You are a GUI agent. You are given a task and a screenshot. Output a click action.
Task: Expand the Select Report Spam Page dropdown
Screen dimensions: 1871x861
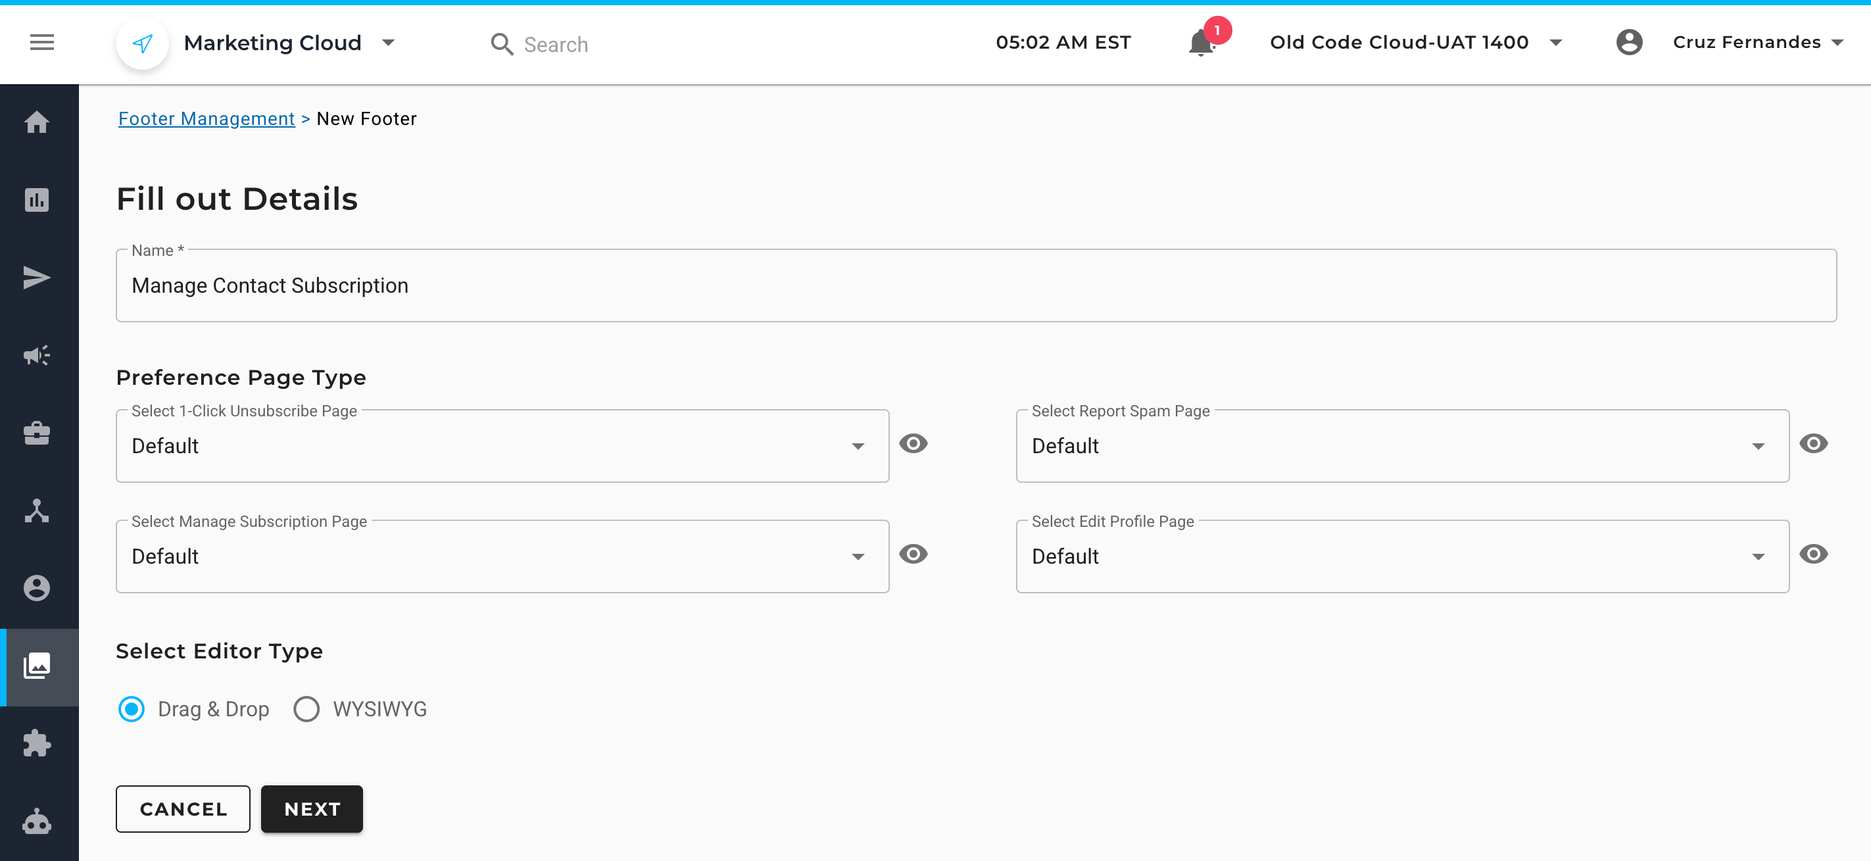tap(1402, 446)
